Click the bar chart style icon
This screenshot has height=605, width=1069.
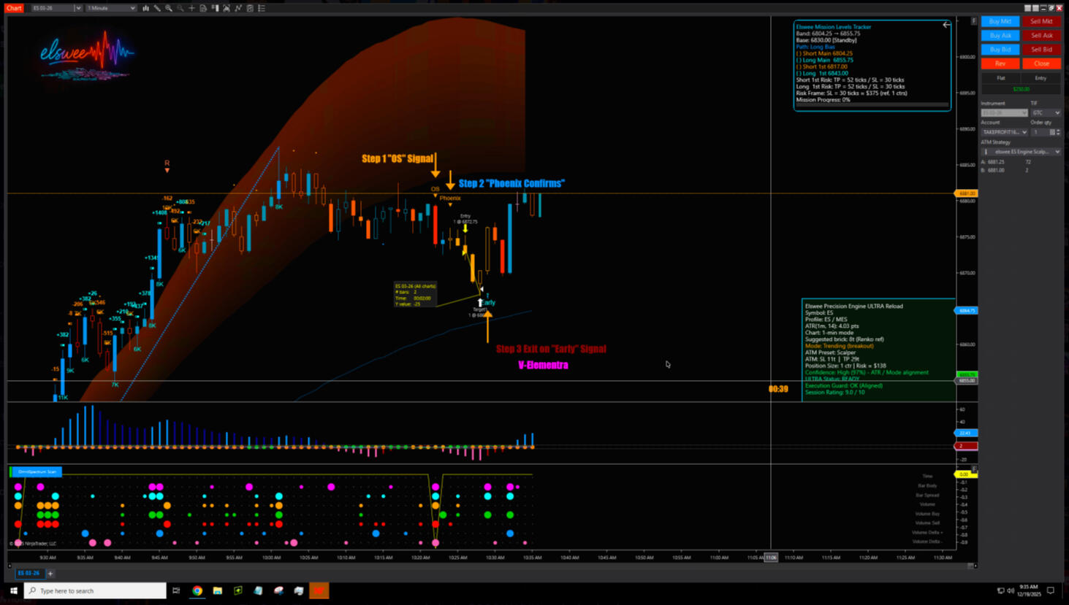tap(145, 8)
